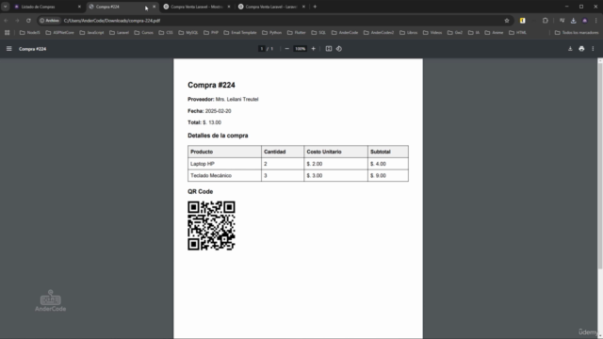Viewport: 603px width, 339px height.
Task: Go forward in browser history
Action: click(17, 21)
